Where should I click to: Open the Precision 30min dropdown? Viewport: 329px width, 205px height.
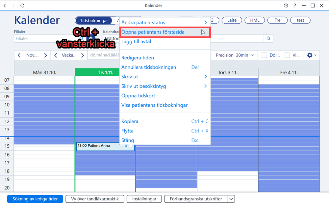[235, 55]
